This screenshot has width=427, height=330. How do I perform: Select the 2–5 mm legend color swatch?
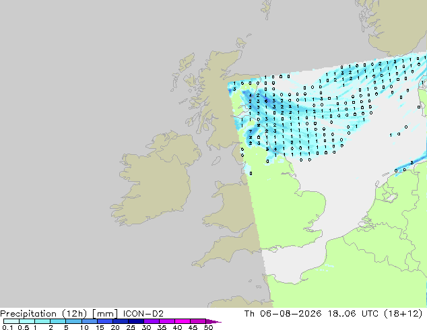pyautogui.click(x=58, y=321)
